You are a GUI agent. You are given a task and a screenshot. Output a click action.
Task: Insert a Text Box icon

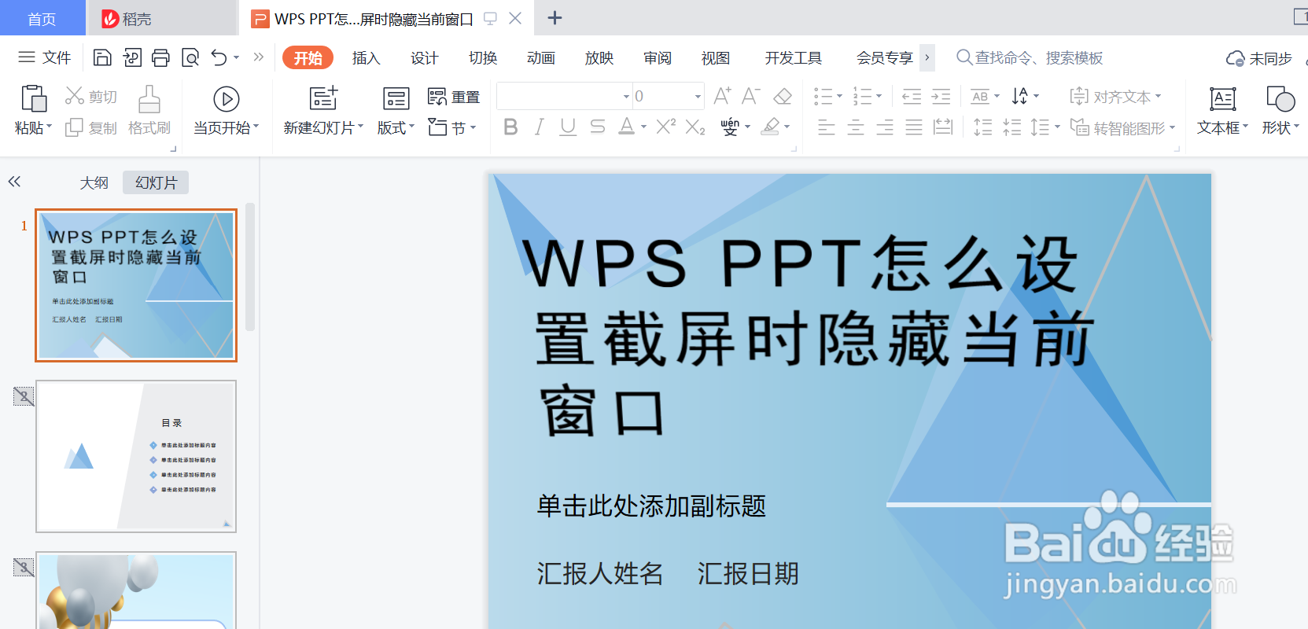click(1222, 99)
